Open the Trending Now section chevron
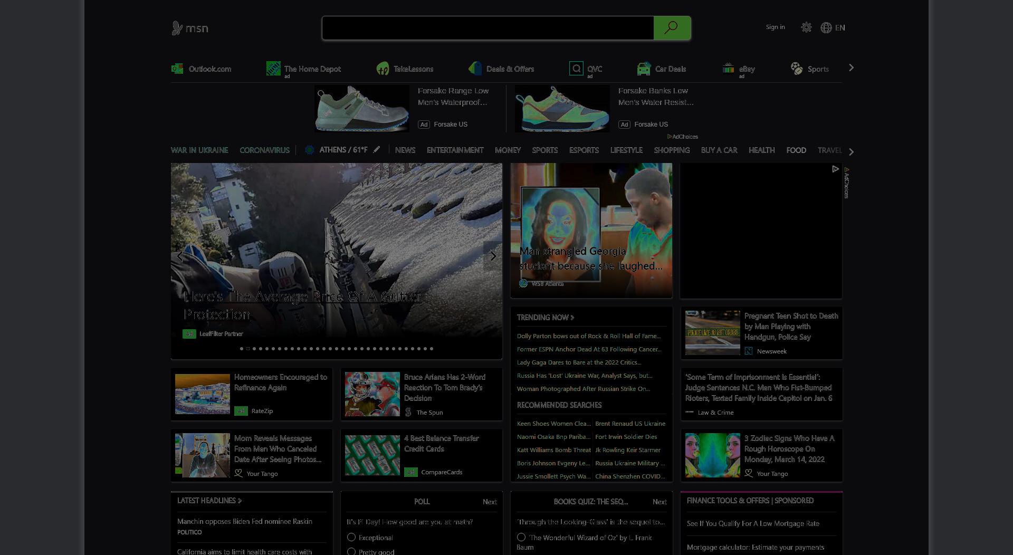The image size is (1013, 555). tap(572, 318)
